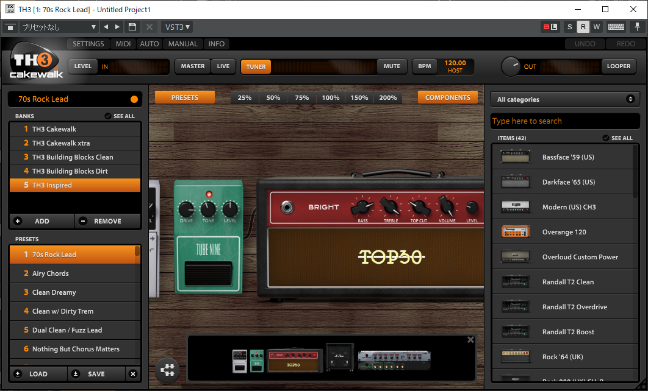648x391 pixels.
Task: Set zoom to 50%
Action: pos(273,97)
